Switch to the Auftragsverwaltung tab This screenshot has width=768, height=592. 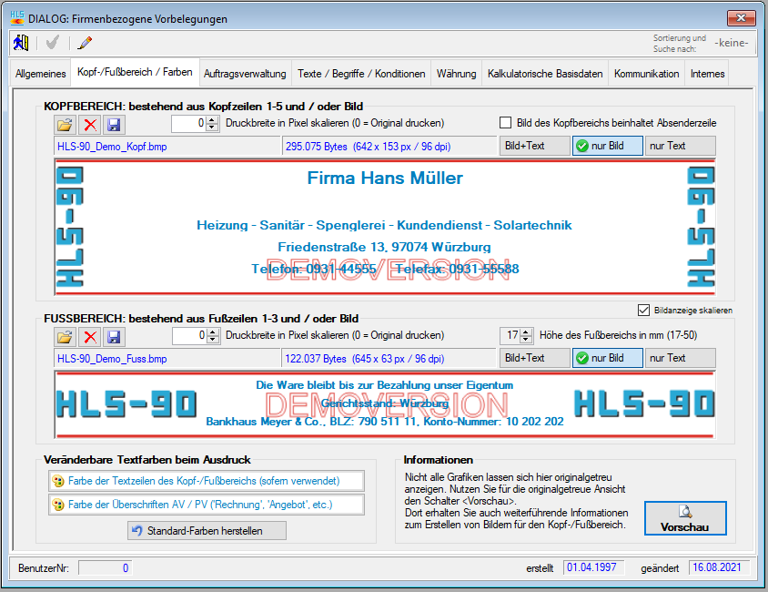245,74
